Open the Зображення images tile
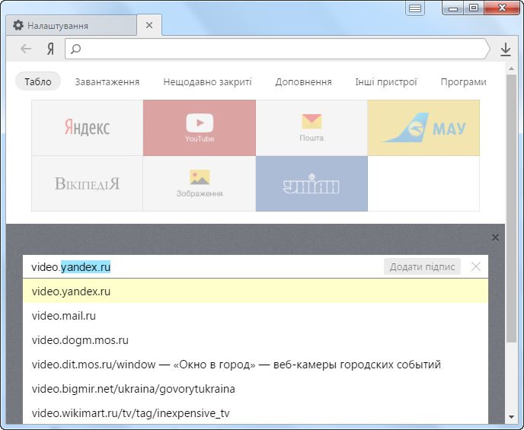 200,183
